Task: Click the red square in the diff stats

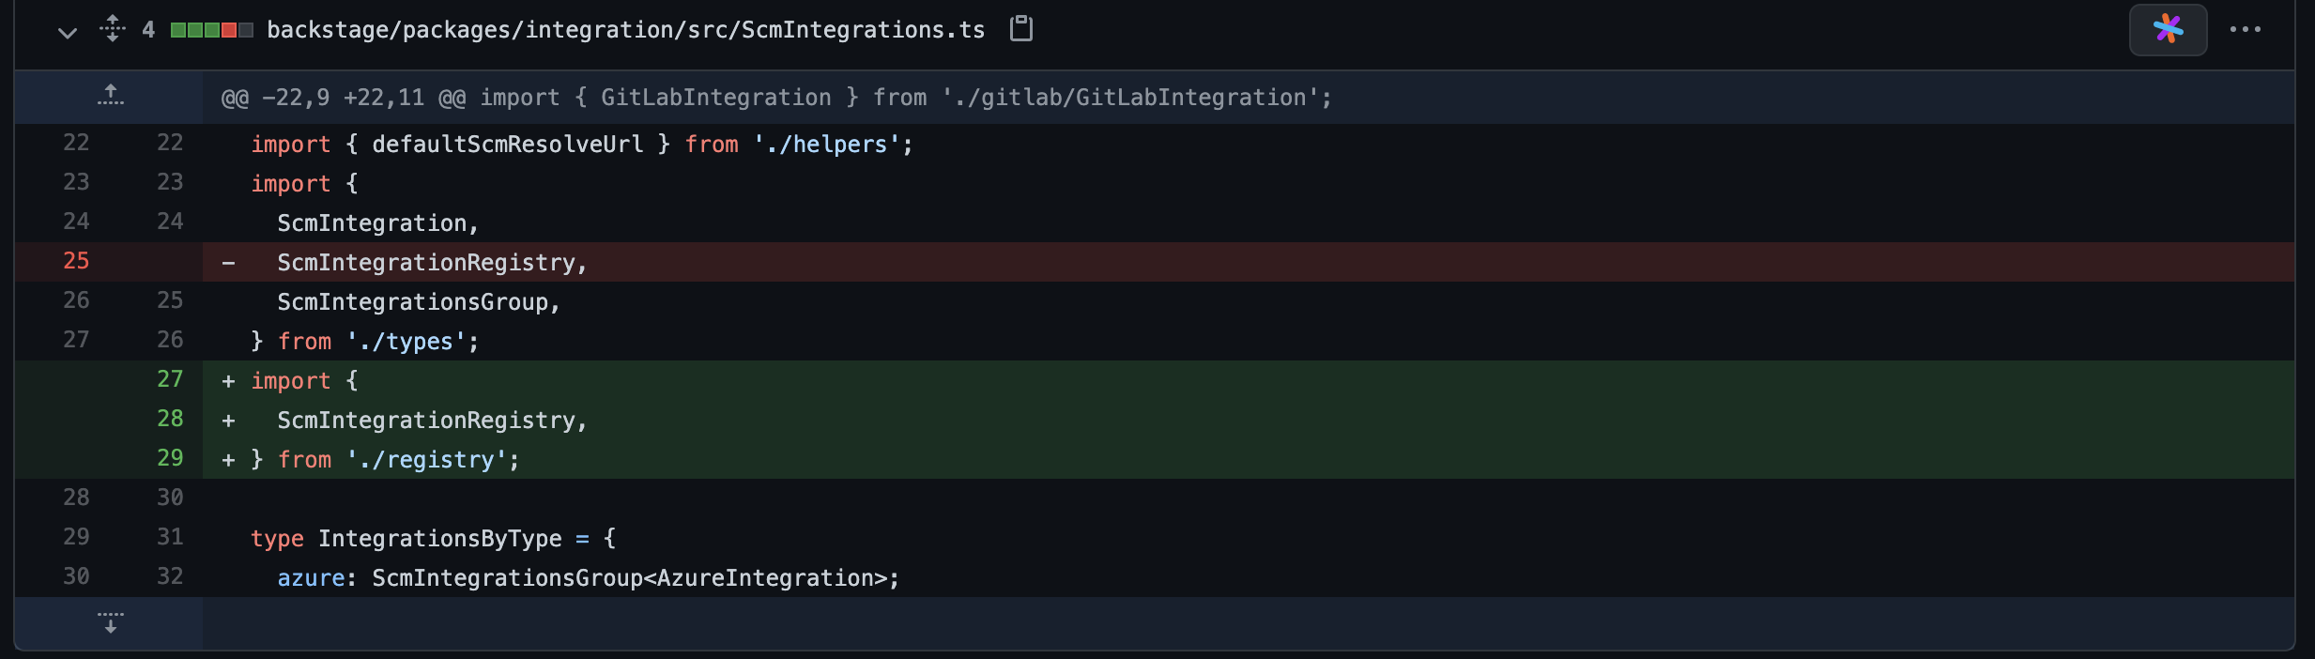Action: [228, 29]
